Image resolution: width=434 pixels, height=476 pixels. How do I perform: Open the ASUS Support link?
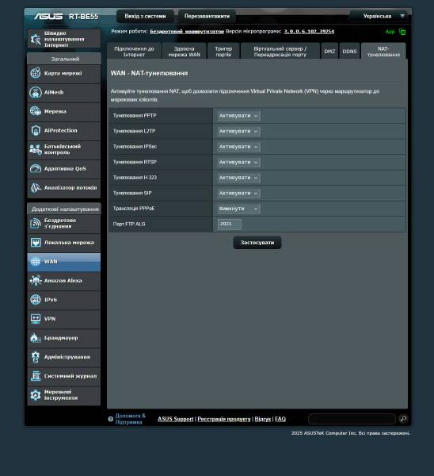point(176,419)
